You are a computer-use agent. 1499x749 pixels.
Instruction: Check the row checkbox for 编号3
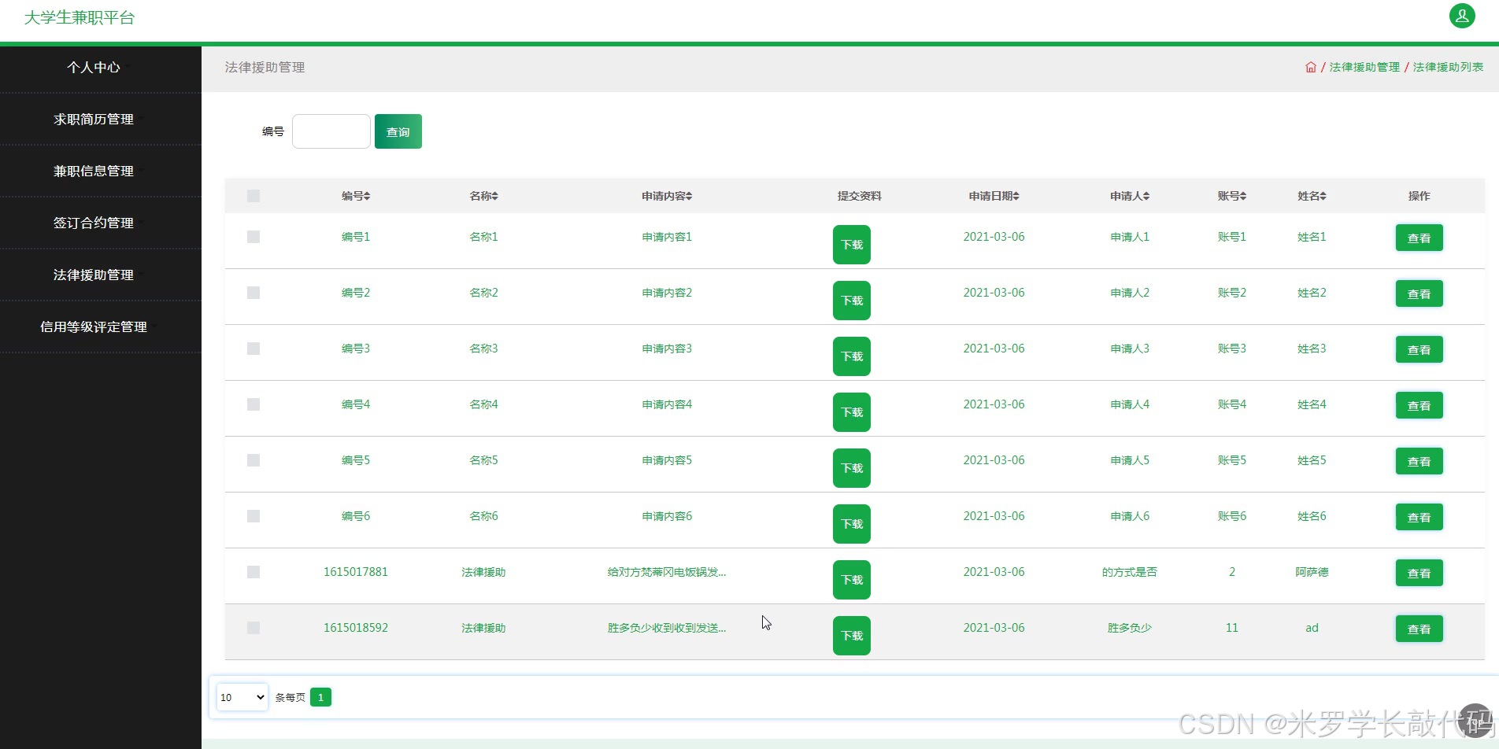click(x=254, y=349)
